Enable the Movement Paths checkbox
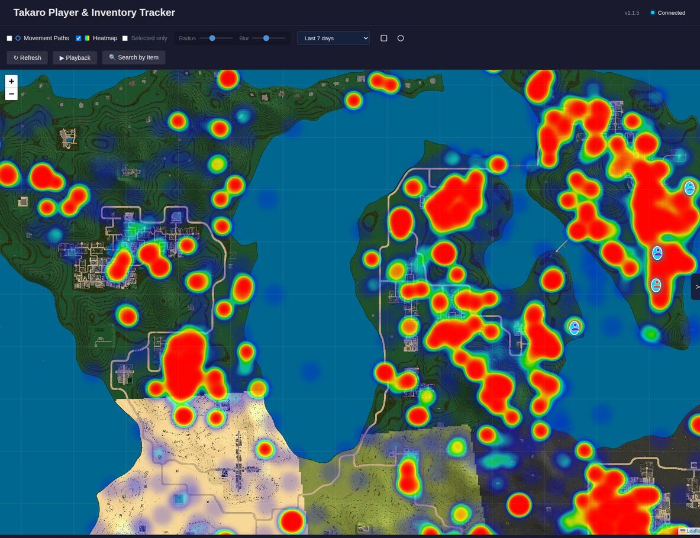Screen dimensions: 700x538 click(x=9, y=37)
